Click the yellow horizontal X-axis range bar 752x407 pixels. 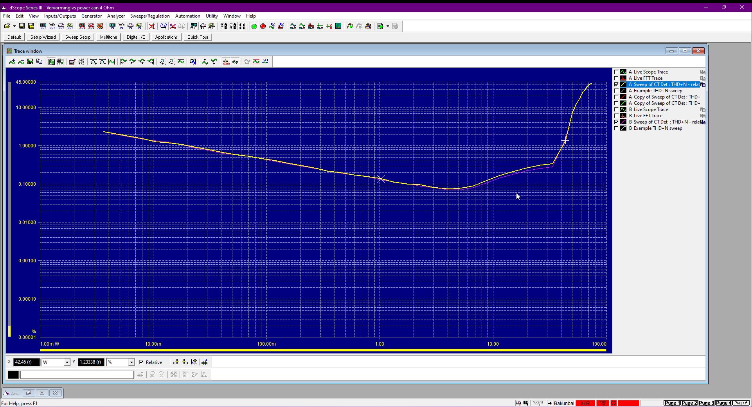pos(323,350)
